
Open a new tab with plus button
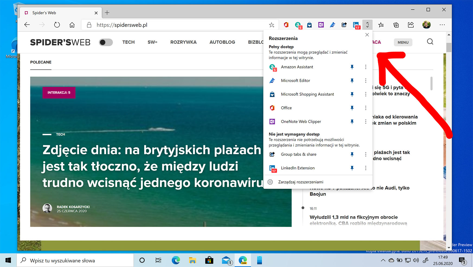click(107, 13)
